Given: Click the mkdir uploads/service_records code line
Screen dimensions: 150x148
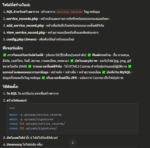Looking at the screenshot, I should coord(36,115).
